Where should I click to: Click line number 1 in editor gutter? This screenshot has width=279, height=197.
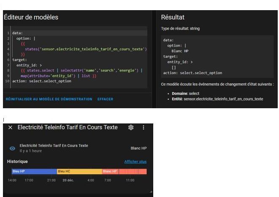(8, 33)
